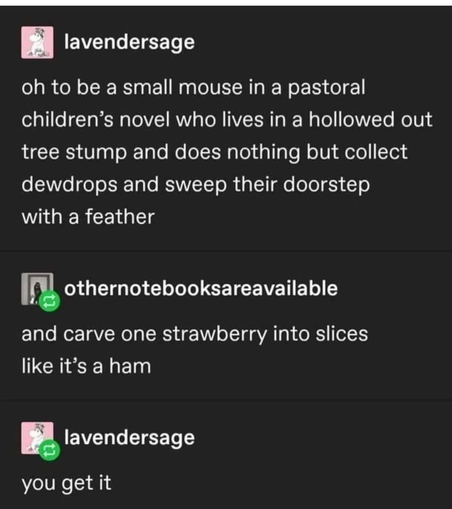Click the line 'like it's a ham'
This screenshot has height=509, width=452.
click(86, 366)
